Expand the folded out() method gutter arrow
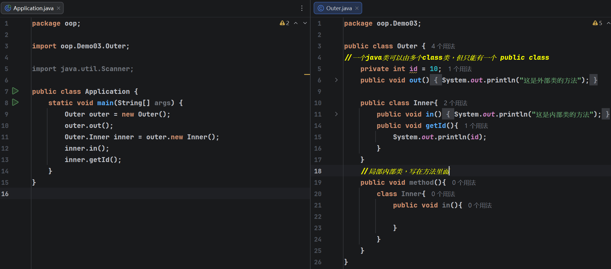Image resolution: width=611 pixels, height=269 pixels. click(336, 80)
